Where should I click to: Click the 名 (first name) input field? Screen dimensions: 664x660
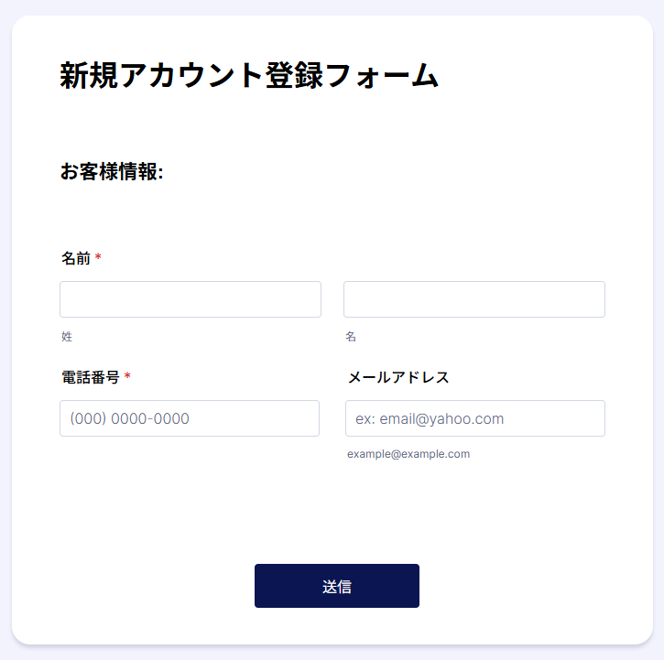pos(474,299)
